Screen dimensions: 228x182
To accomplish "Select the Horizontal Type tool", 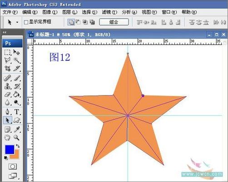I will coord(17,112).
